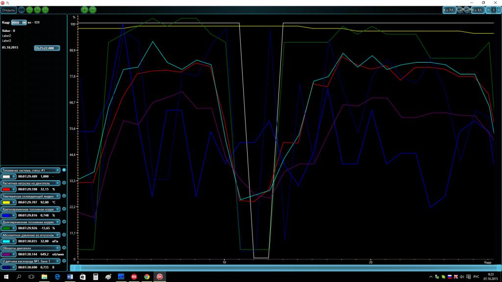Viewport: 502px width, 282px height.
Task: Click the yellow color swatch for coolant temperature
Action: click(7, 202)
